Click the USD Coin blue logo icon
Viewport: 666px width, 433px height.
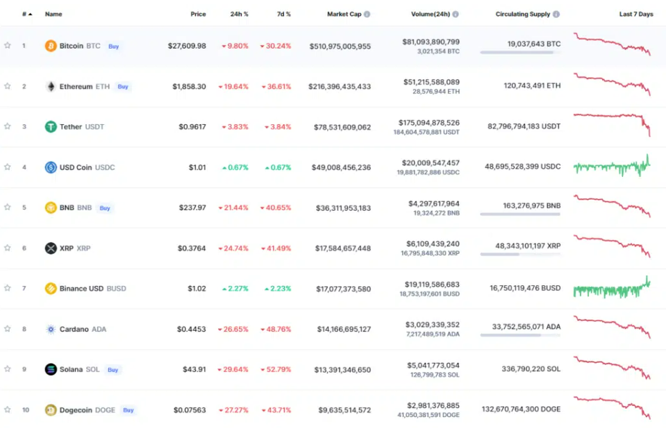click(x=51, y=167)
